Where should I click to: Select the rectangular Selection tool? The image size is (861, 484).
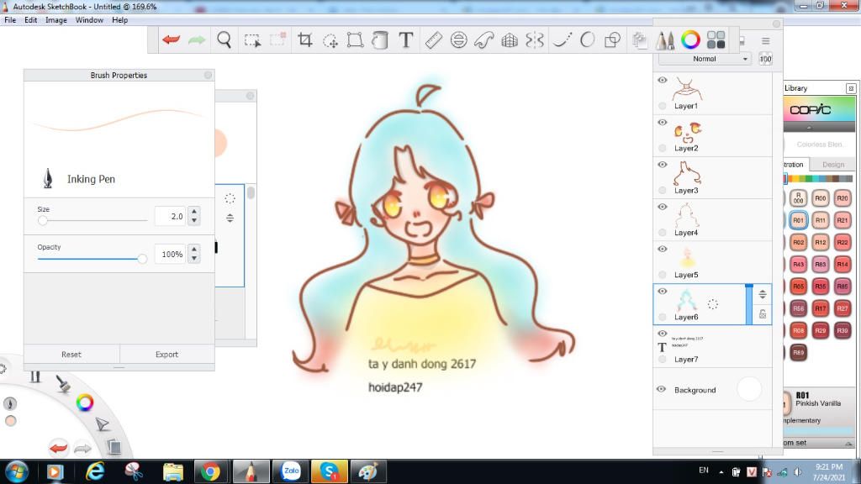pyautogui.click(x=252, y=40)
